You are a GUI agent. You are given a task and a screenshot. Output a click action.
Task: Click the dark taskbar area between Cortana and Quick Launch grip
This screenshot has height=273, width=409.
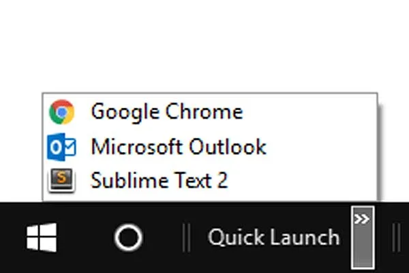(x=163, y=238)
